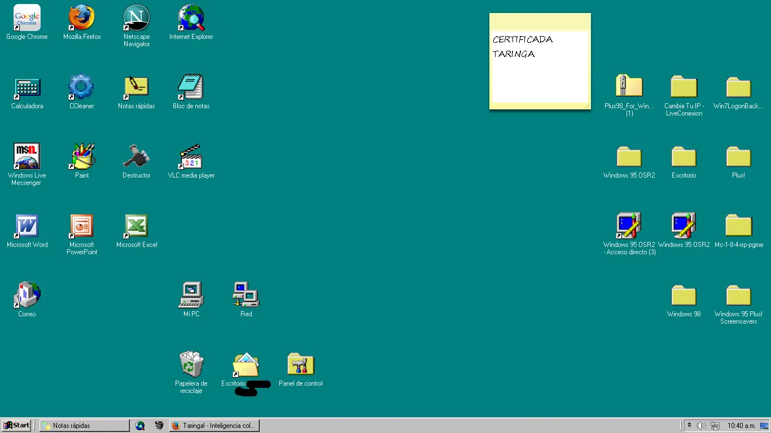Open the Google Chrome desktop shortcut
This screenshot has height=433, width=771.
[x=27, y=18]
